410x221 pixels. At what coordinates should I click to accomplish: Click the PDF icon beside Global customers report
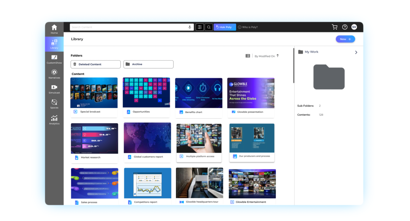(130, 157)
